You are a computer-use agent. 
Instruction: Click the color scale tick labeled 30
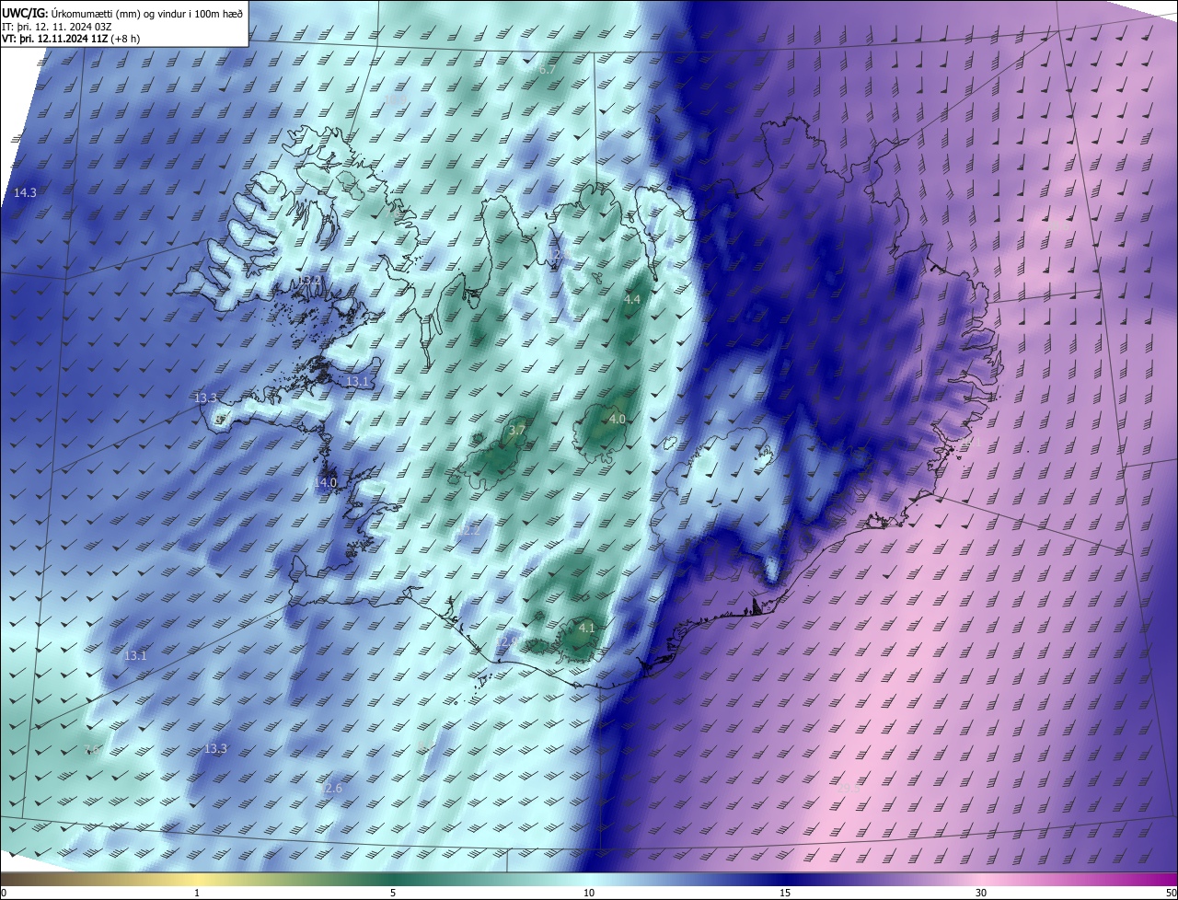point(981,893)
